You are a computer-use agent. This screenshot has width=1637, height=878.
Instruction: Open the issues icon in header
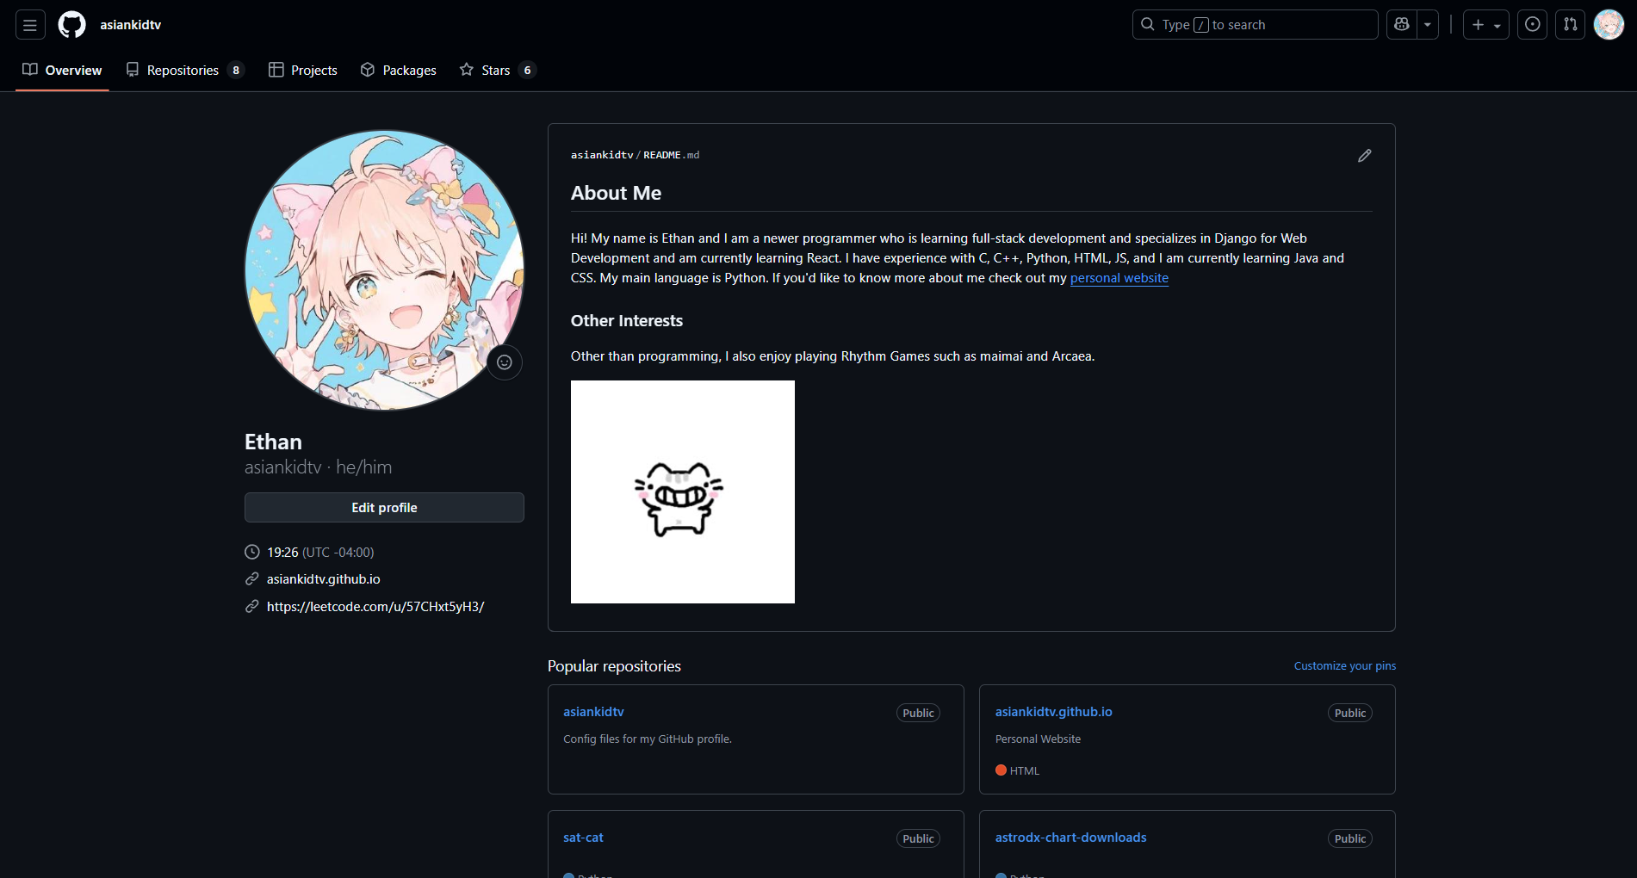1533,25
